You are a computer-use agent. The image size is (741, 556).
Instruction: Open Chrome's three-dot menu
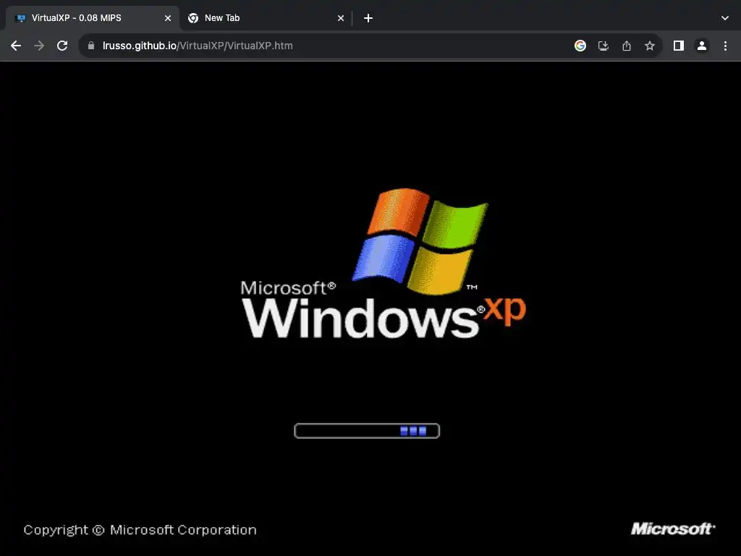725,46
